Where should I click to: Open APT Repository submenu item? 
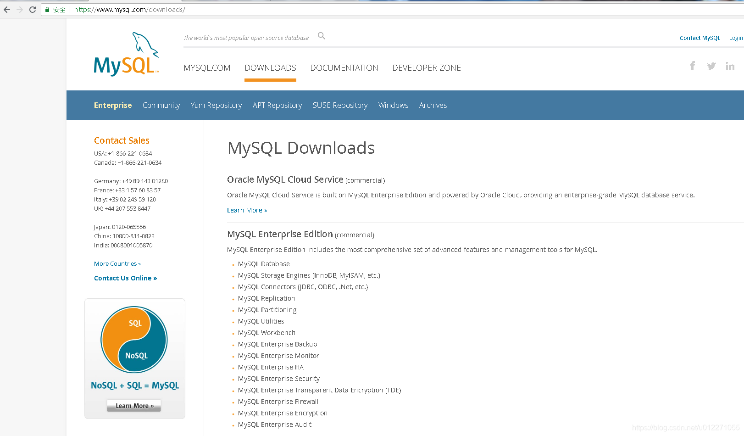[x=277, y=105]
